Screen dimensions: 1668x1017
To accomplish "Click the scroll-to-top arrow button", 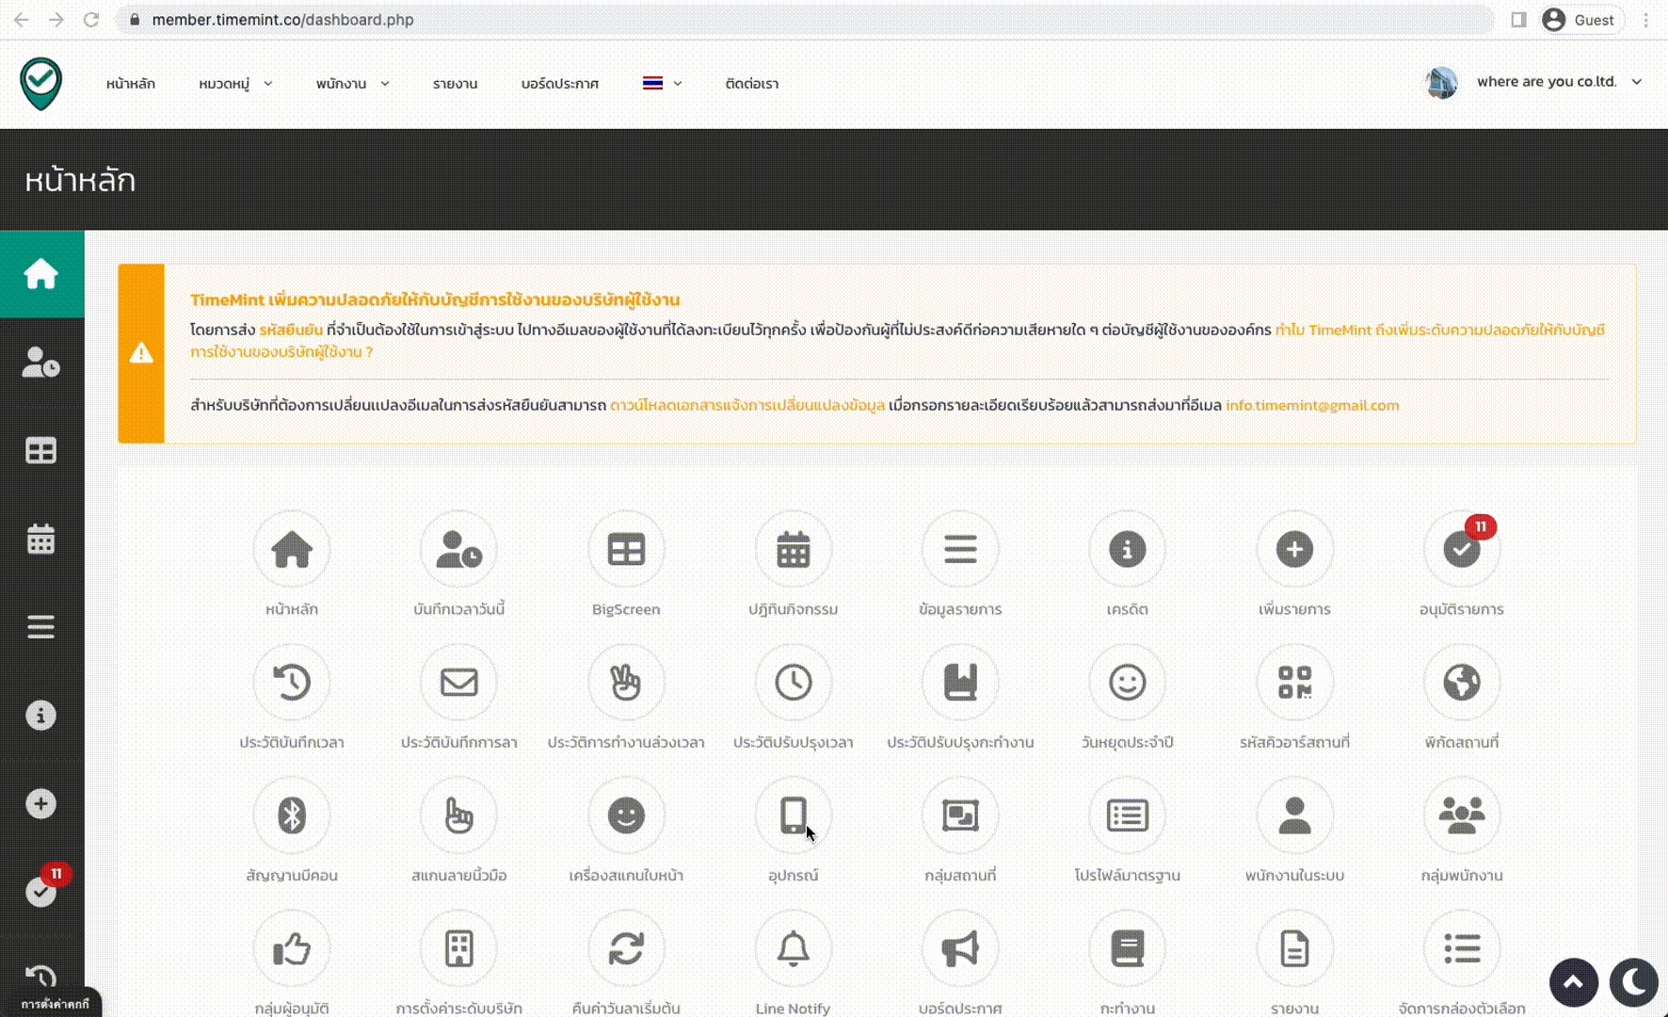I will (1573, 983).
